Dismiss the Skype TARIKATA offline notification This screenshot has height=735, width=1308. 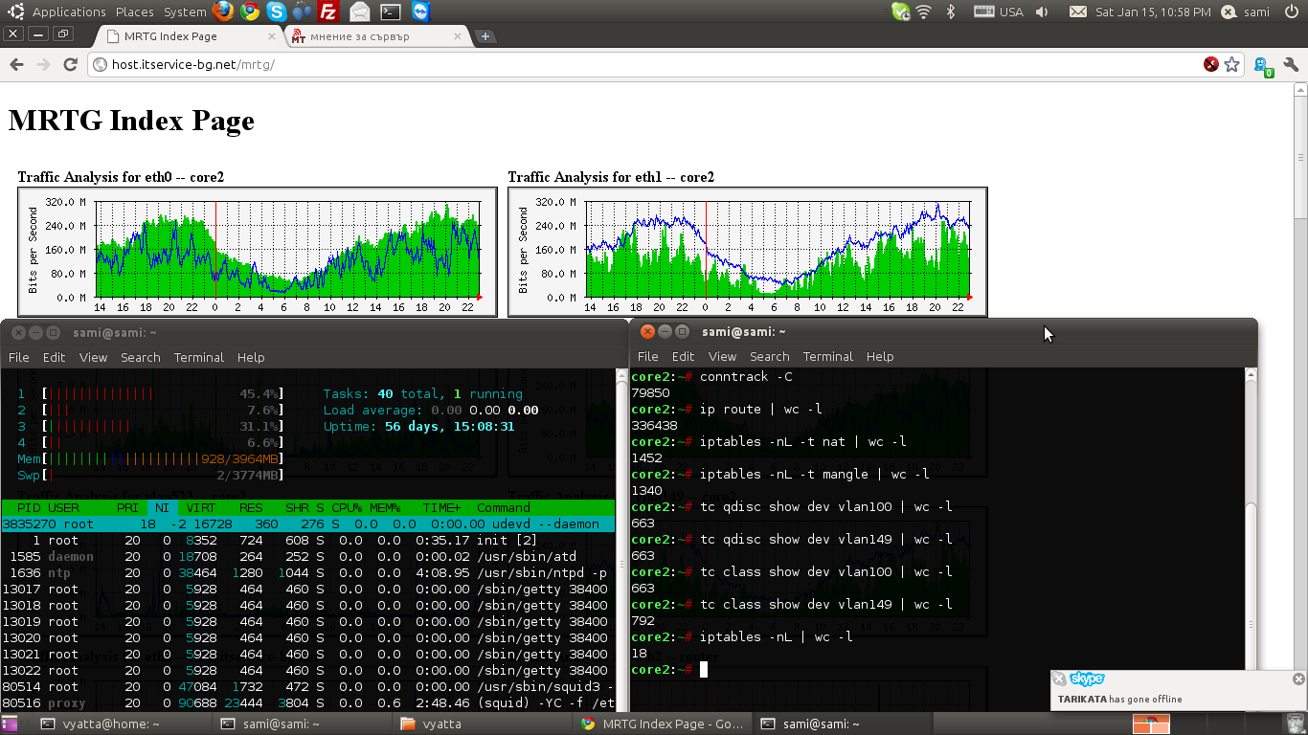[1298, 679]
